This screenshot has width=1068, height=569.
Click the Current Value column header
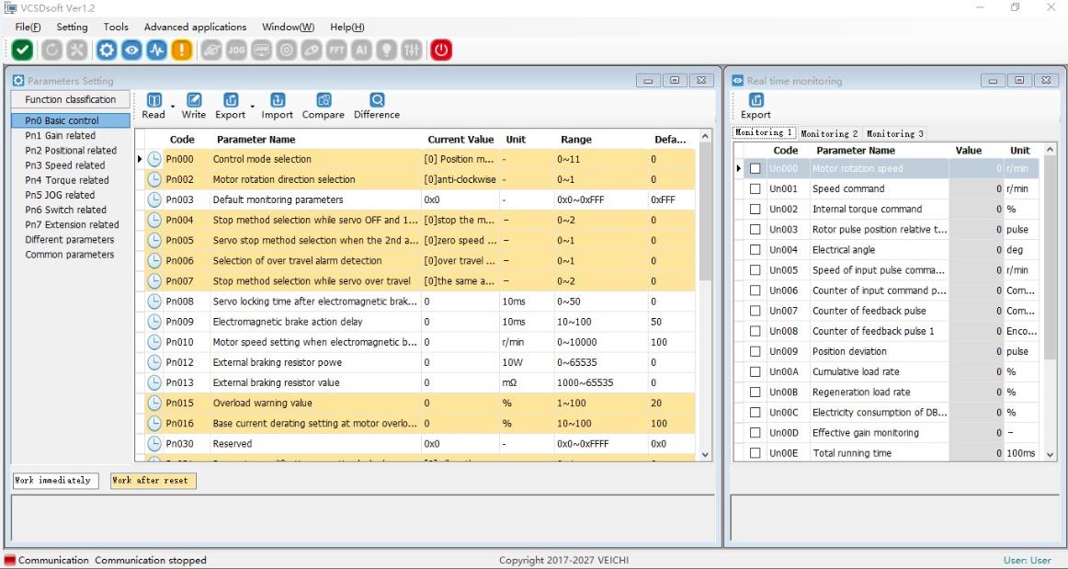coord(460,140)
